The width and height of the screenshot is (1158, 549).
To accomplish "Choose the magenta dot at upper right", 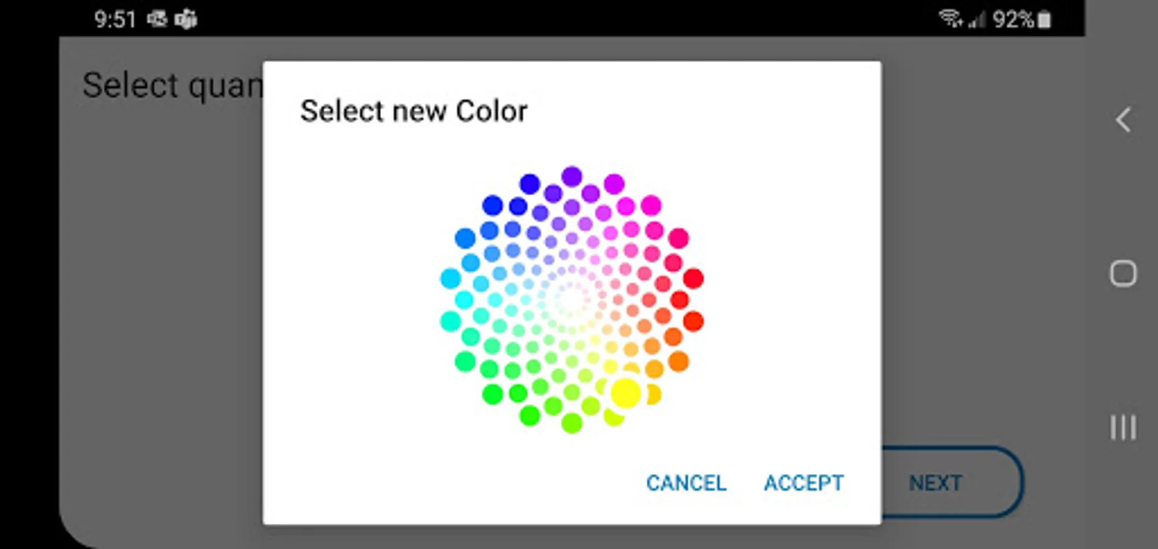I will click(651, 205).
